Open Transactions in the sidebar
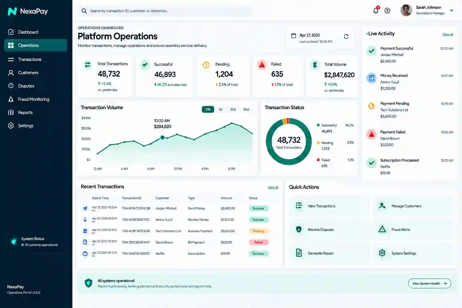Screen dimensions: 462x308 click(x=36, y=59)
